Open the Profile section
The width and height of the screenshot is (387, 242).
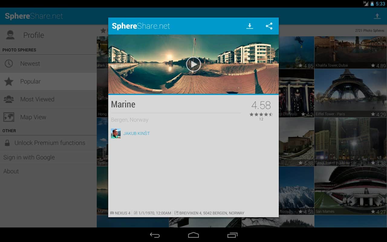point(34,35)
